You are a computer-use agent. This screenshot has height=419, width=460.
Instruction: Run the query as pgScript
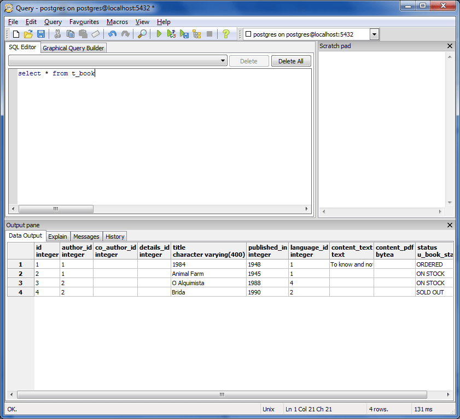click(171, 34)
